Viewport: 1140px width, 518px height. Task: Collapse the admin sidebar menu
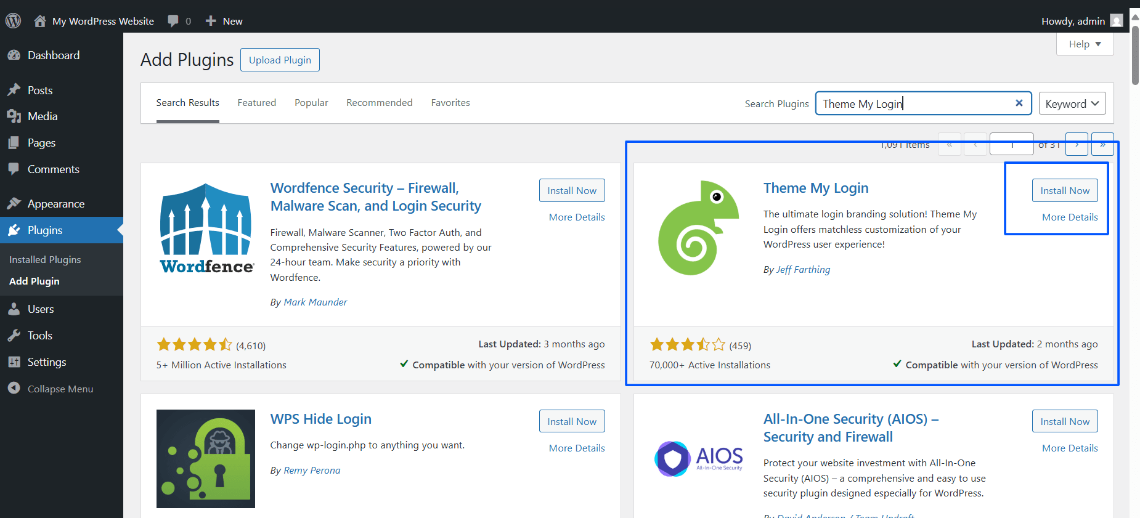click(62, 389)
